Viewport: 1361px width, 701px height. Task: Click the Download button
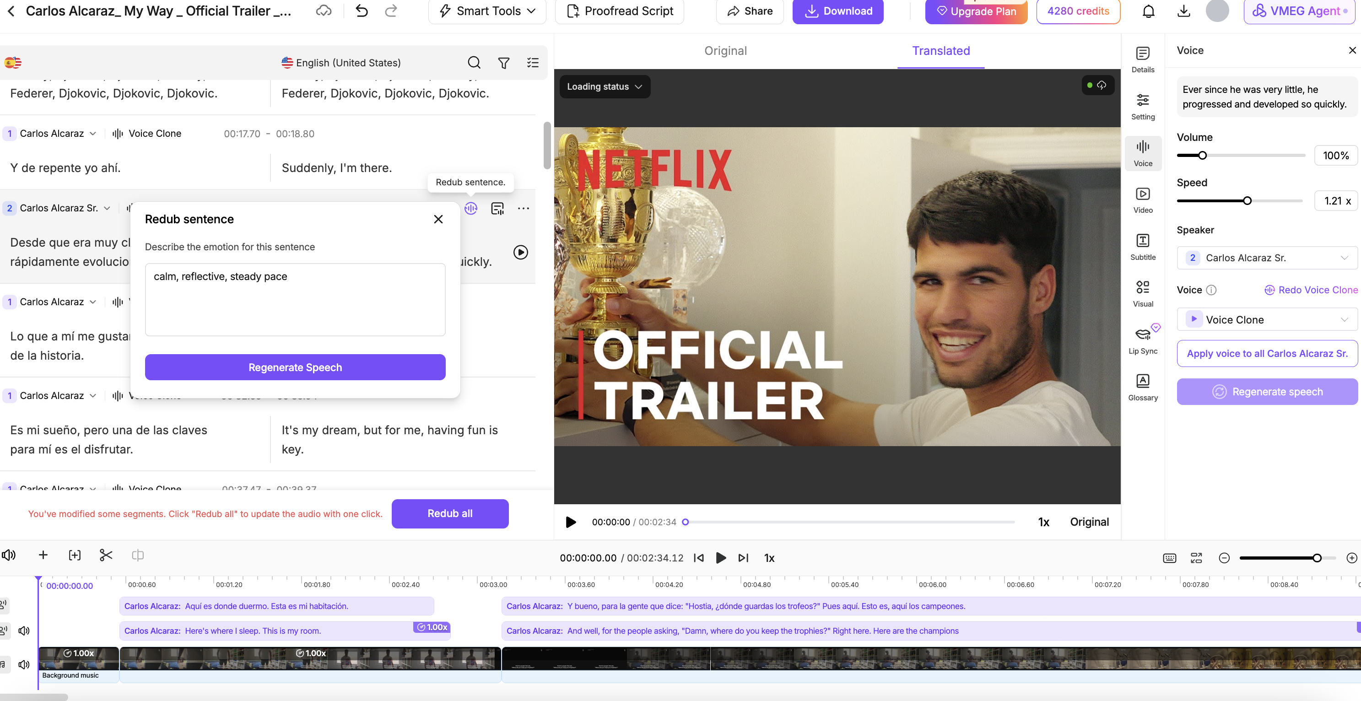point(837,11)
